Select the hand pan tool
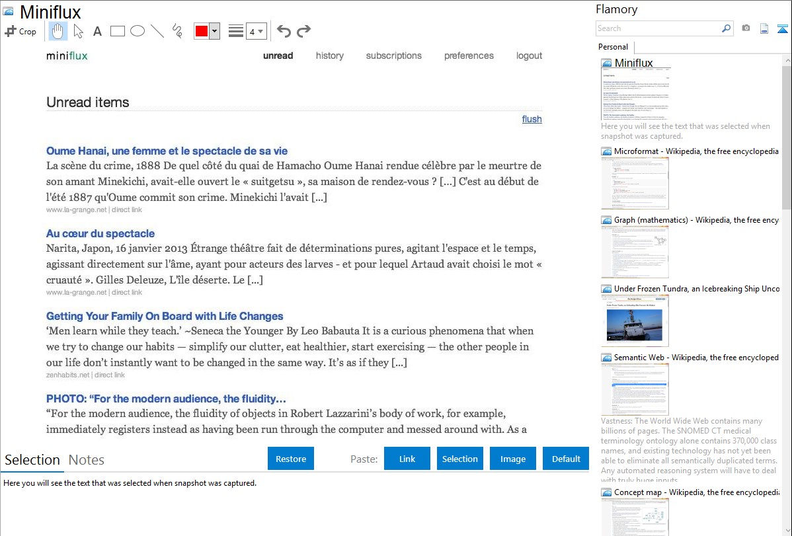 point(58,31)
